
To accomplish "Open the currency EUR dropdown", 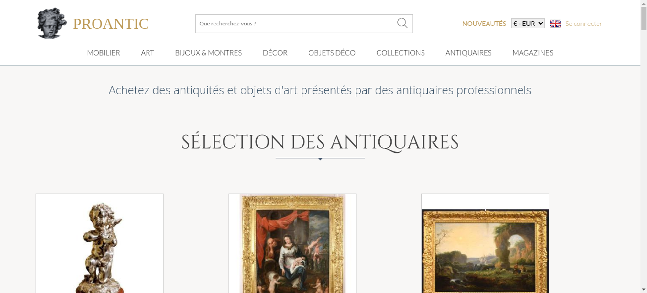I will pos(528,24).
